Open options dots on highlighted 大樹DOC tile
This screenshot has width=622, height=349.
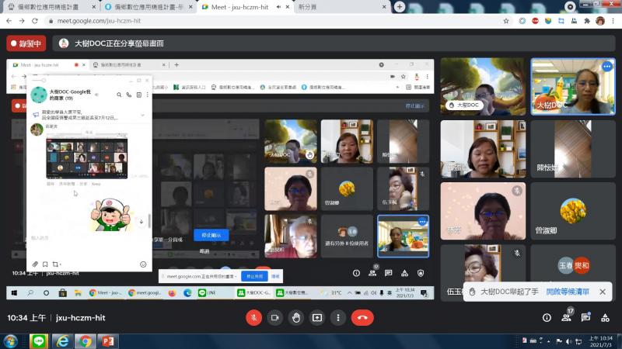click(607, 67)
